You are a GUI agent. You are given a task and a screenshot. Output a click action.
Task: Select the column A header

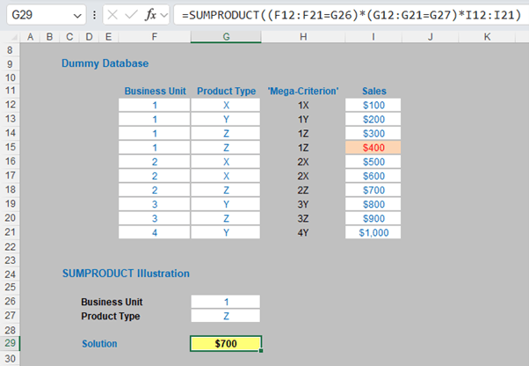31,36
